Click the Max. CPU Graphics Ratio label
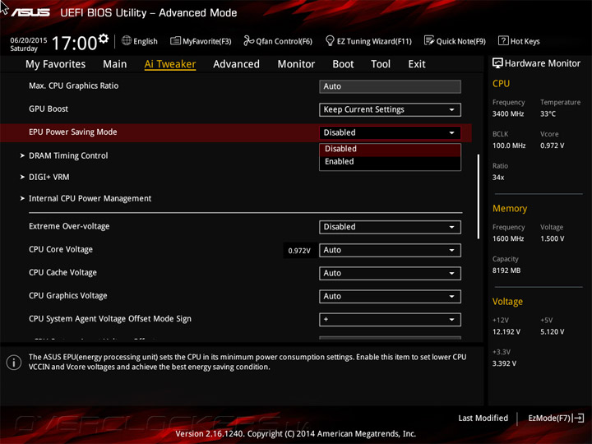The image size is (592, 444). 74,86
